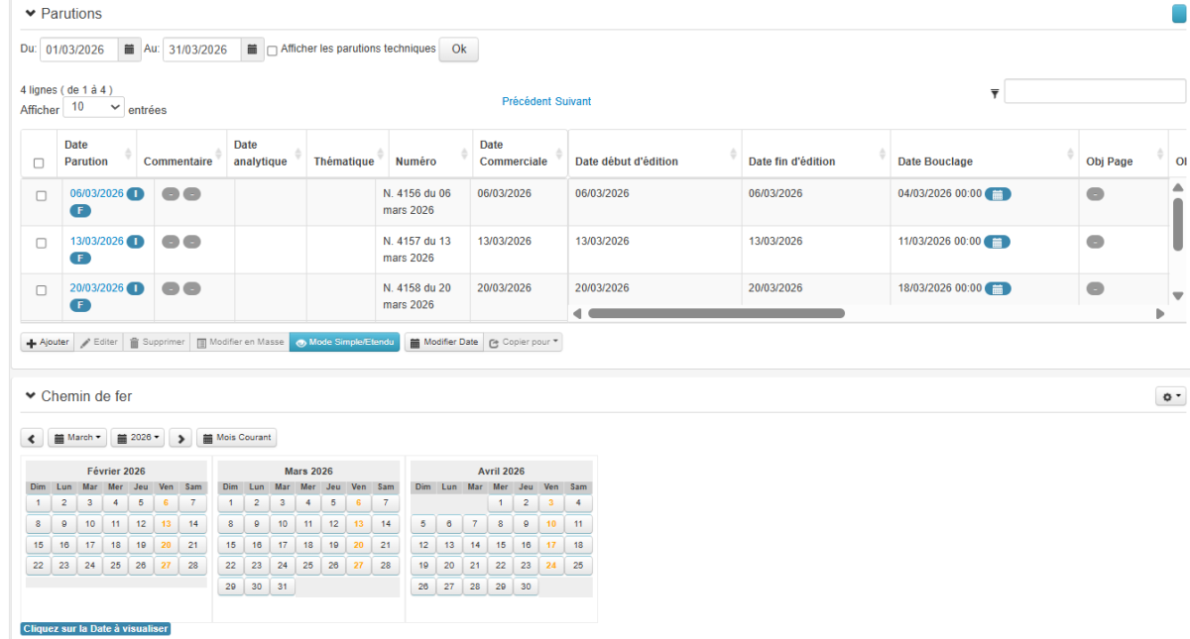Focus the Du start date input
The width and height of the screenshot is (1190, 639).
(x=79, y=49)
